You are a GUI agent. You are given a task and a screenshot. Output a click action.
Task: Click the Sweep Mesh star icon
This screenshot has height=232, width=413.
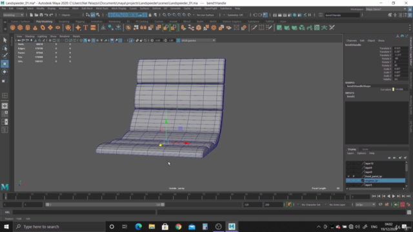tap(78, 28)
